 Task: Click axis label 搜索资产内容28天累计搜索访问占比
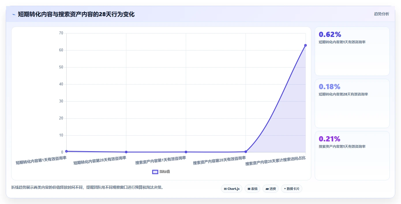[x=276, y=161]
